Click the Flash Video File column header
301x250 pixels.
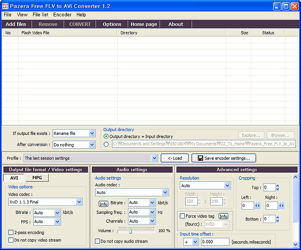pos(68,33)
